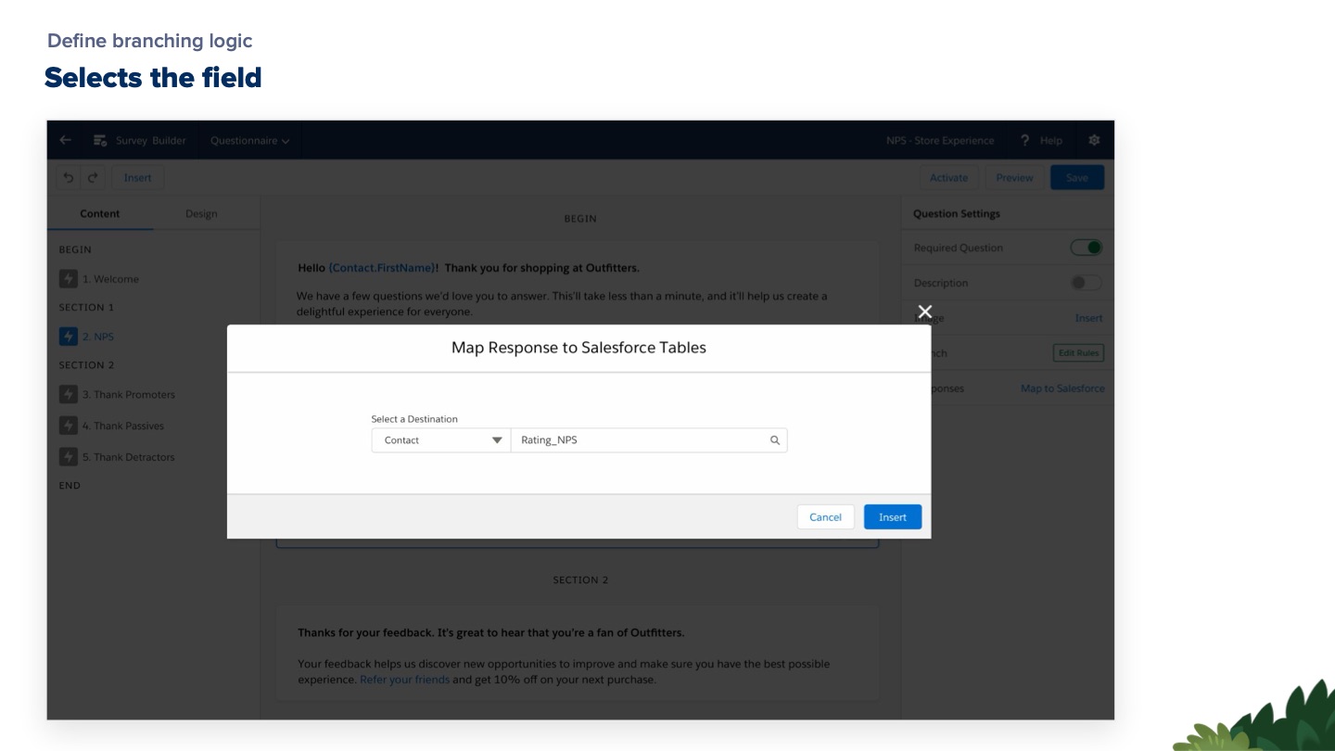Viewport: 1335px width, 751px height.
Task: Click the lightning icon beside 3. Thank Promoters
Action: pyautogui.click(x=68, y=395)
